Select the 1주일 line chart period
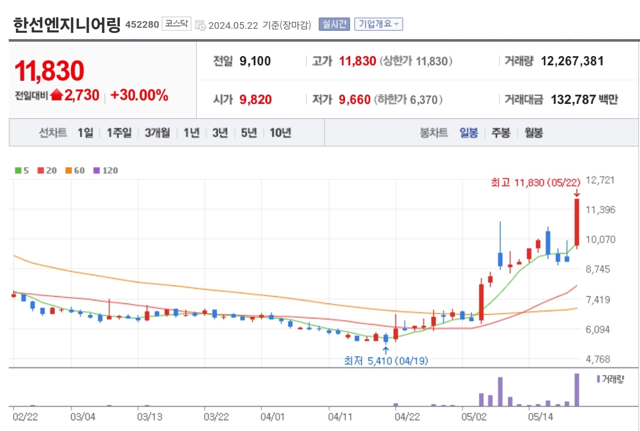 [x=119, y=133]
